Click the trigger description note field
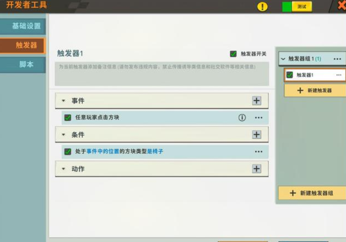The width and height of the screenshot is (346, 242). (x=161, y=74)
